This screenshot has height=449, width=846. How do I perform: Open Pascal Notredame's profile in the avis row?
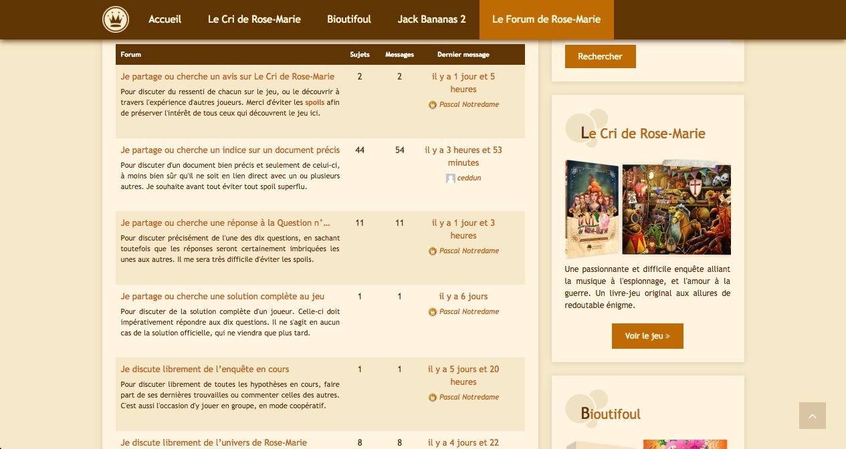pyautogui.click(x=469, y=105)
